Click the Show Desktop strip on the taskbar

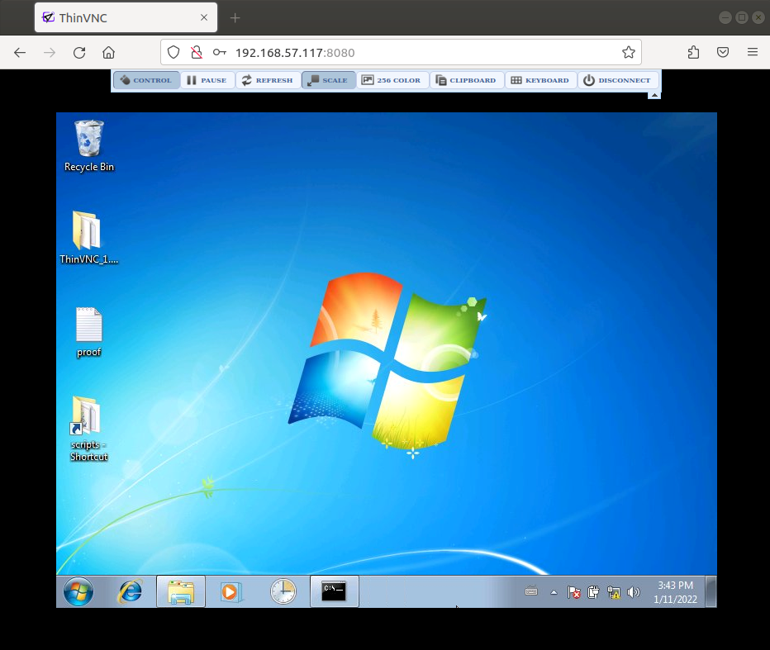coord(711,591)
